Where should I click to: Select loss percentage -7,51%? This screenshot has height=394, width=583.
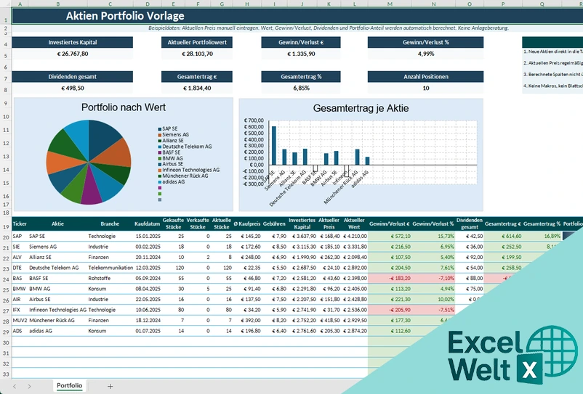coord(433,310)
